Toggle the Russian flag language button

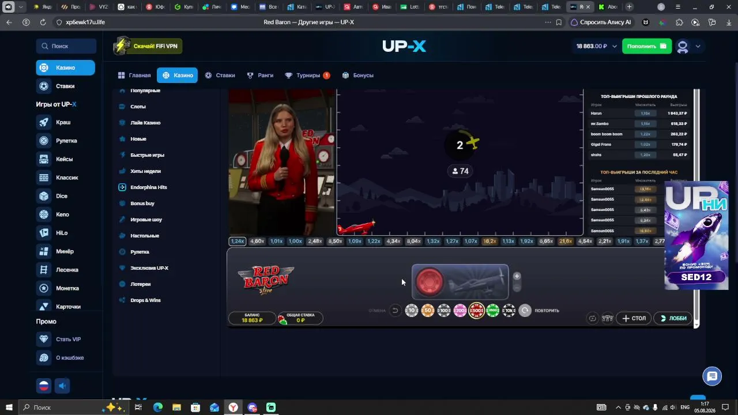point(44,386)
